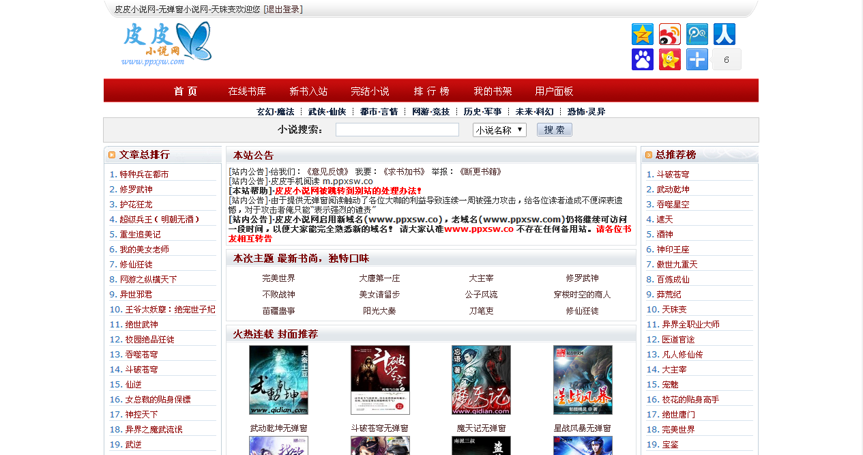Open 排行榜 in the navigation bar
The height and width of the screenshot is (455, 863).
pos(431,91)
